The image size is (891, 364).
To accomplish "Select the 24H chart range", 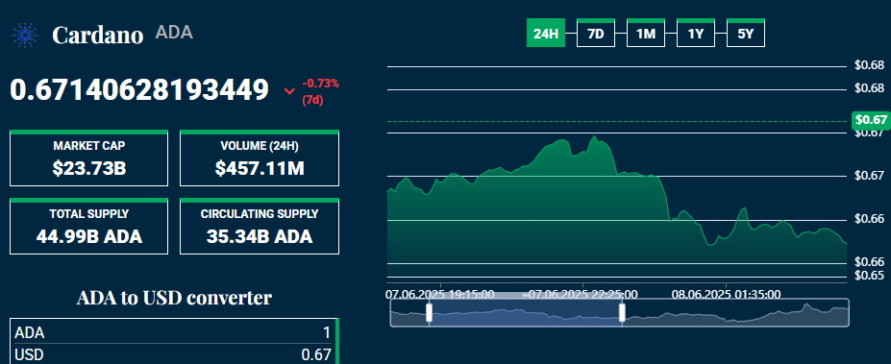I will coord(546,34).
